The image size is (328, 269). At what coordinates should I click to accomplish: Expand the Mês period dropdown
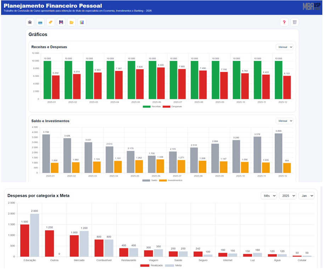tap(269, 196)
